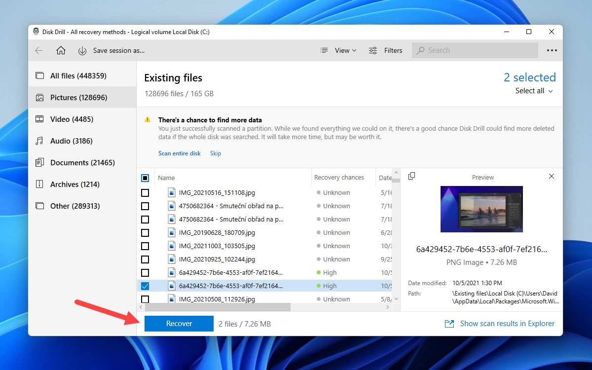592x370 pixels.
Task: Click into the Search field
Action: [475, 50]
